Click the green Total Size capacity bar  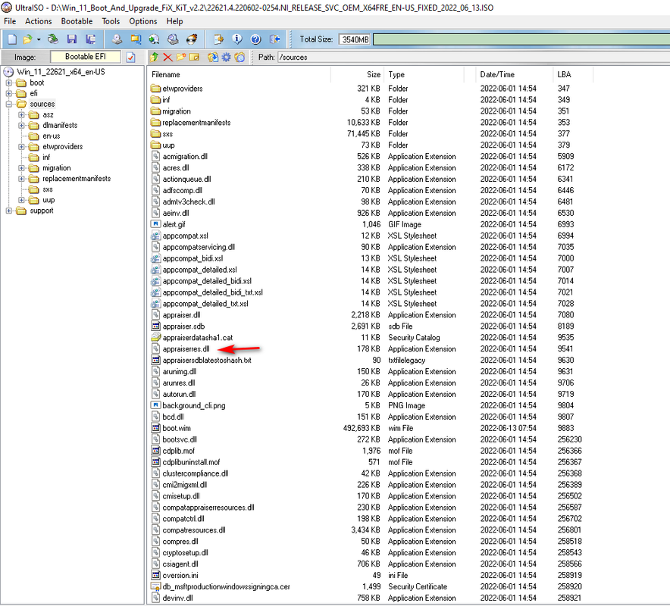point(521,39)
